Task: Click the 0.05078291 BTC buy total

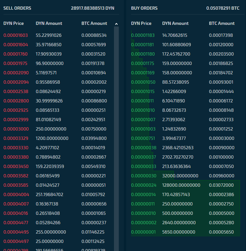Action: tap(223, 8)
